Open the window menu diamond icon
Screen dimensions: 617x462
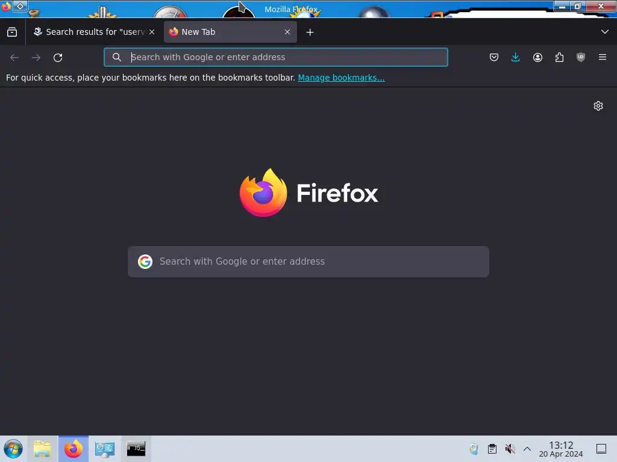[x=20, y=6]
